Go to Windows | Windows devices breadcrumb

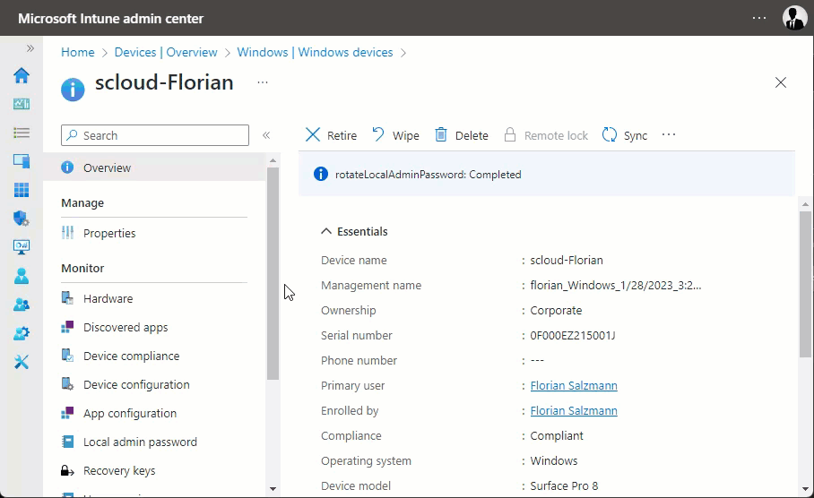(x=315, y=52)
